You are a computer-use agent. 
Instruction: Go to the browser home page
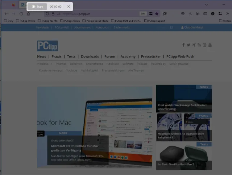(x=29, y=14)
